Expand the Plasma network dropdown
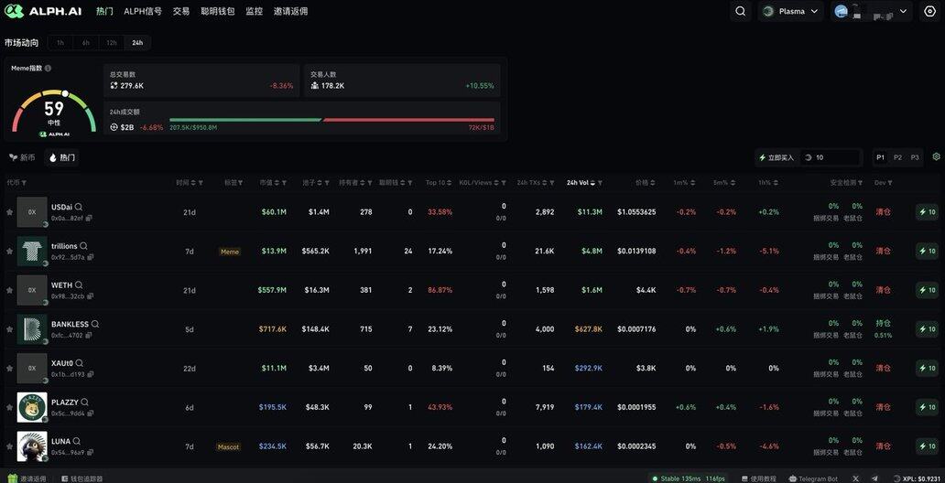 [x=790, y=11]
